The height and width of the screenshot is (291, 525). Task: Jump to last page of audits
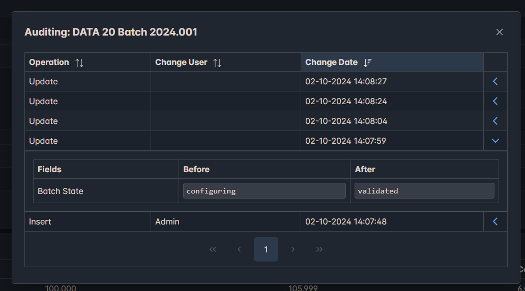[x=319, y=249]
